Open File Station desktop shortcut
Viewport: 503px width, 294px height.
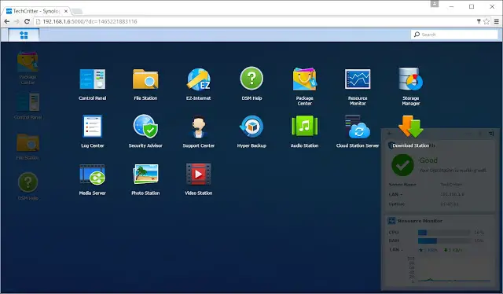28,147
